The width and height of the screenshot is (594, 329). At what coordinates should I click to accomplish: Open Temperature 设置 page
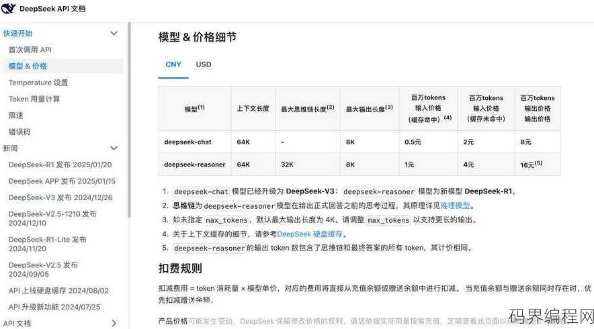38,83
